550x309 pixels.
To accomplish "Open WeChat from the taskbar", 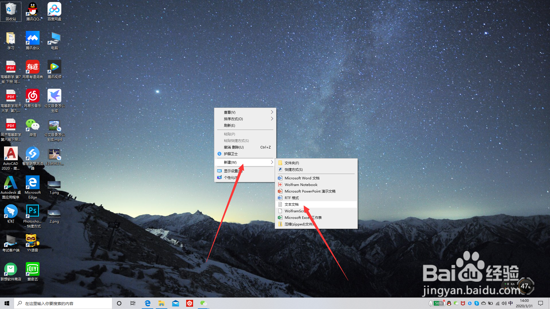I will pyautogui.click(x=203, y=303).
